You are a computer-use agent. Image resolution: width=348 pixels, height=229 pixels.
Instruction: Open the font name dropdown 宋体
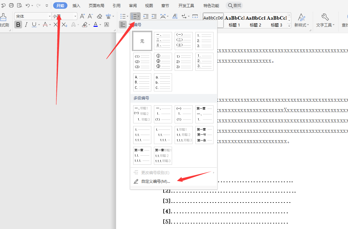(x=32, y=16)
